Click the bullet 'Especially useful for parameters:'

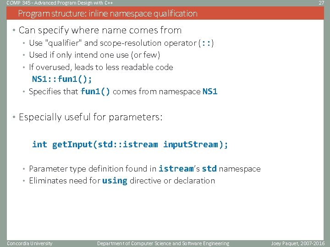coord(91,117)
